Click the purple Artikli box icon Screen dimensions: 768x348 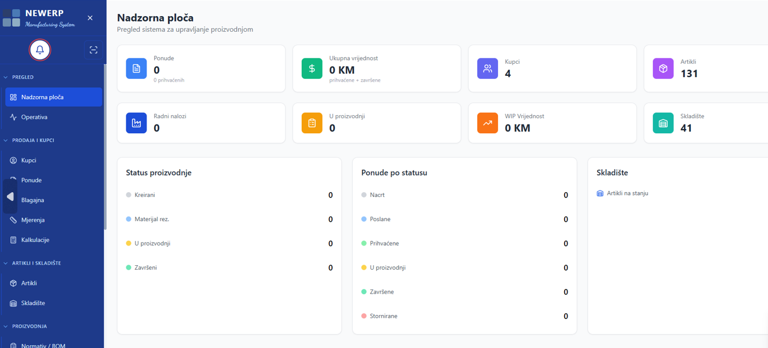coord(663,68)
